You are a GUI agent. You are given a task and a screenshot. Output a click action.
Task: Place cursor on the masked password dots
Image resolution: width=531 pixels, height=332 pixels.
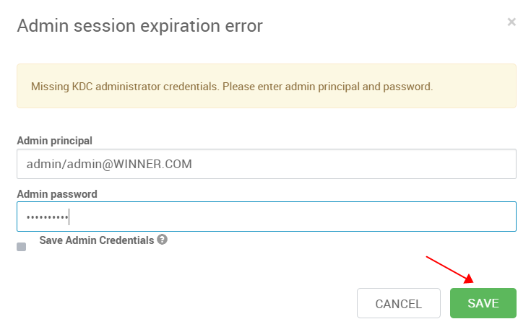pos(48,217)
